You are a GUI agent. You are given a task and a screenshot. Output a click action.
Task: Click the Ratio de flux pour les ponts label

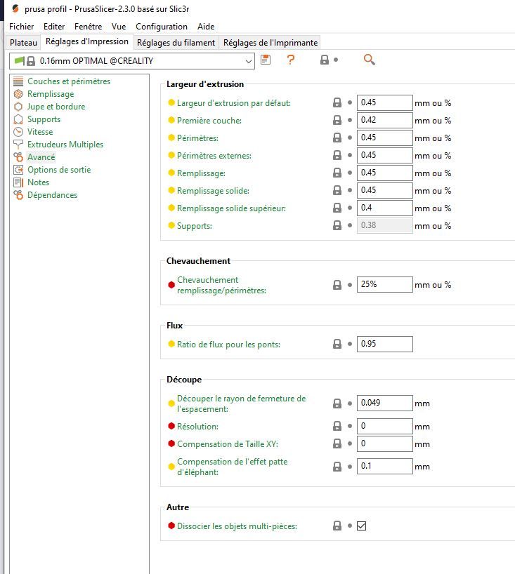point(228,344)
